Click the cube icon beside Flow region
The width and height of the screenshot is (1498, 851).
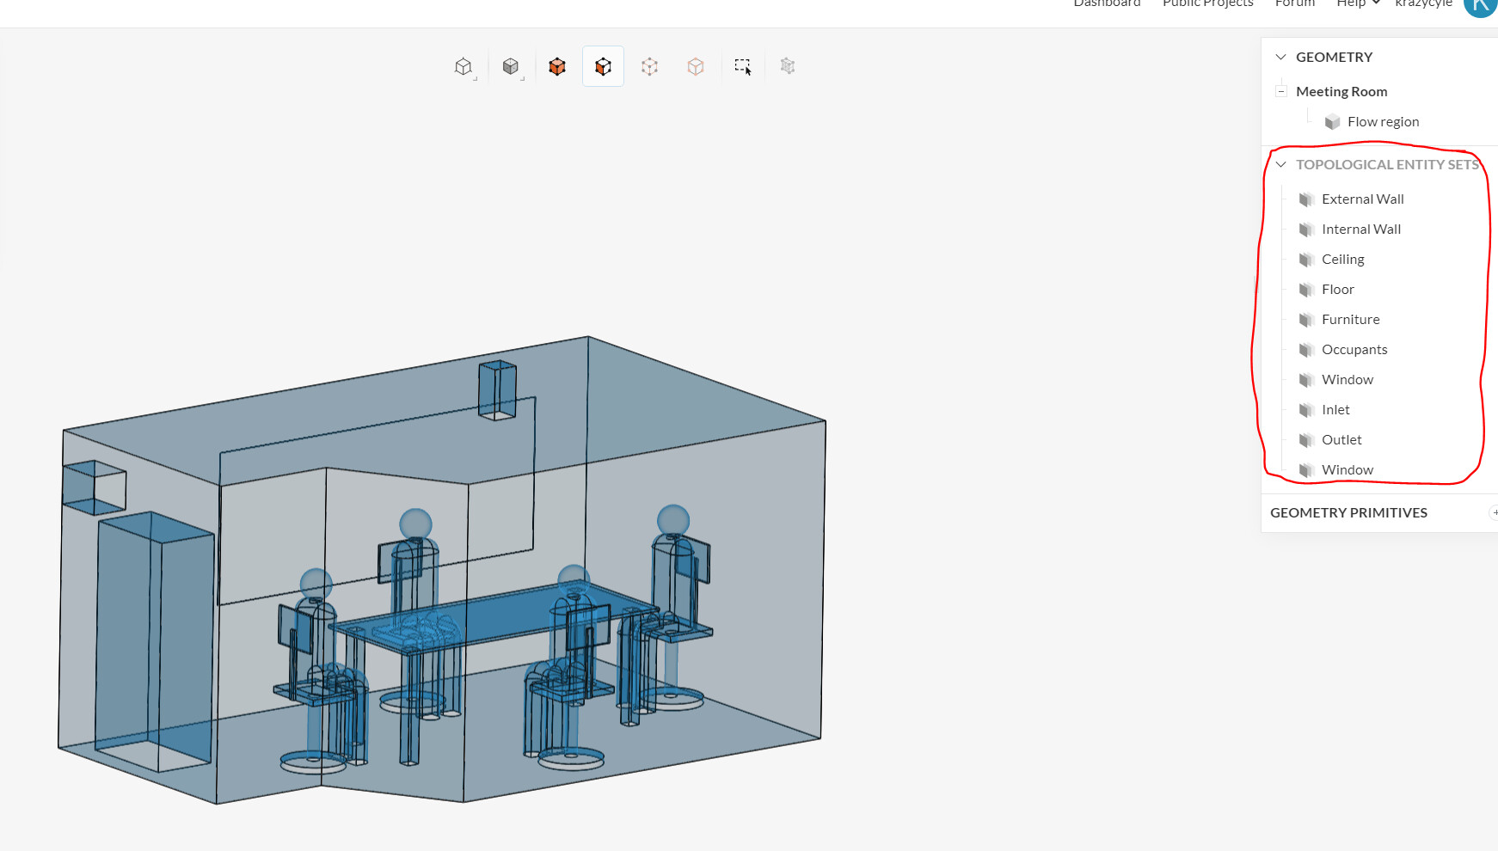(x=1333, y=122)
